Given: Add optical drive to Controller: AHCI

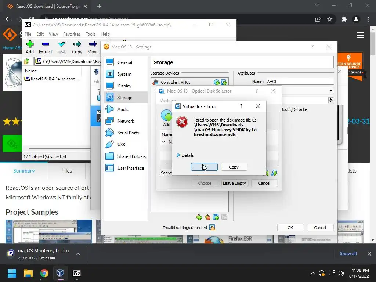Looking at the screenshot, I should click(x=217, y=82).
